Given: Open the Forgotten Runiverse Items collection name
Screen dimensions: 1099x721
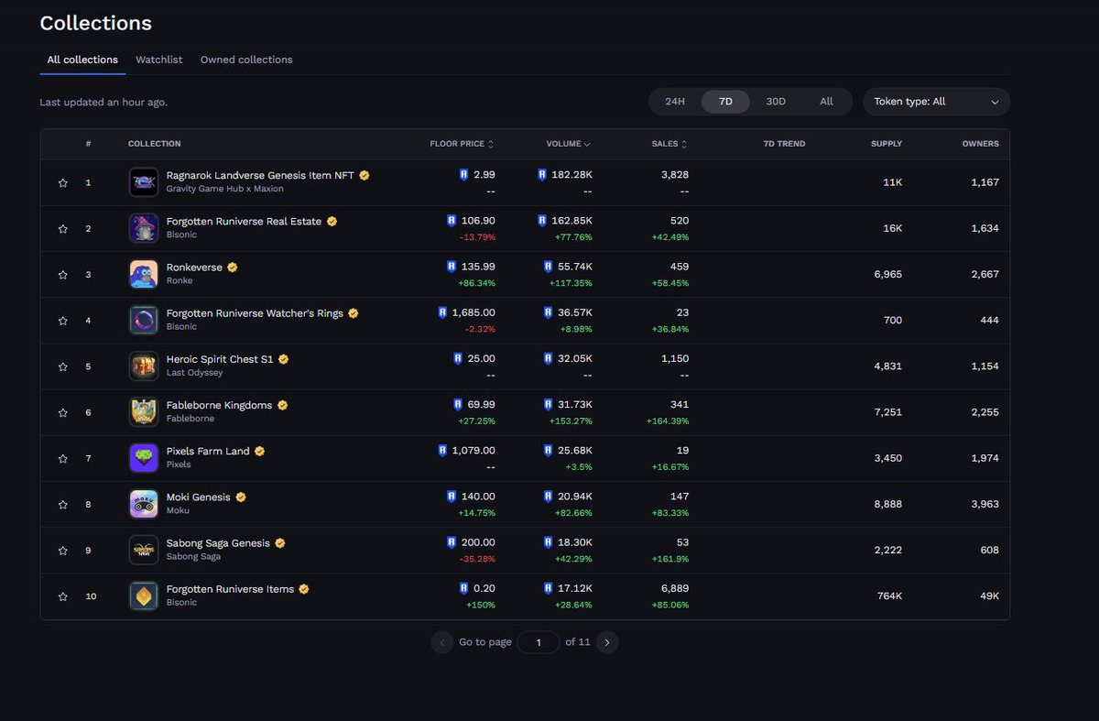Looking at the screenshot, I should [230, 589].
